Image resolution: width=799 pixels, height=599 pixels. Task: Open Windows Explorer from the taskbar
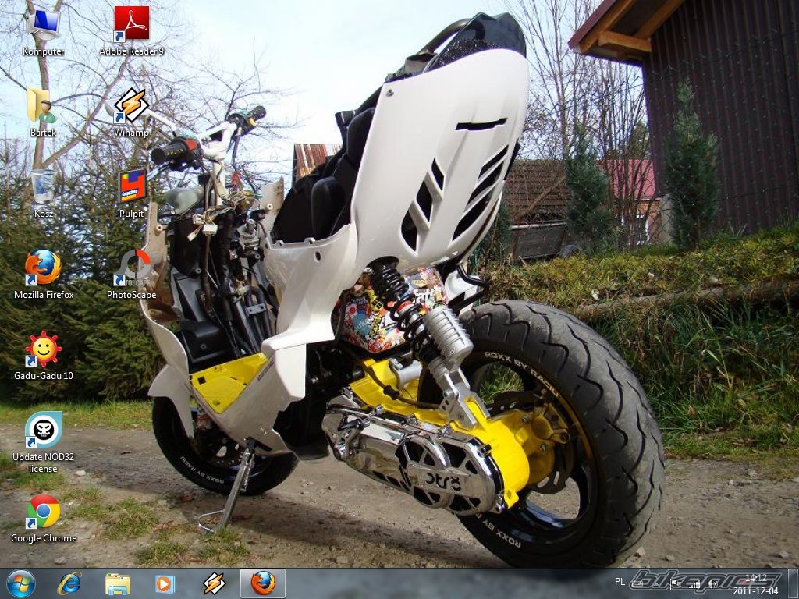(118, 583)
